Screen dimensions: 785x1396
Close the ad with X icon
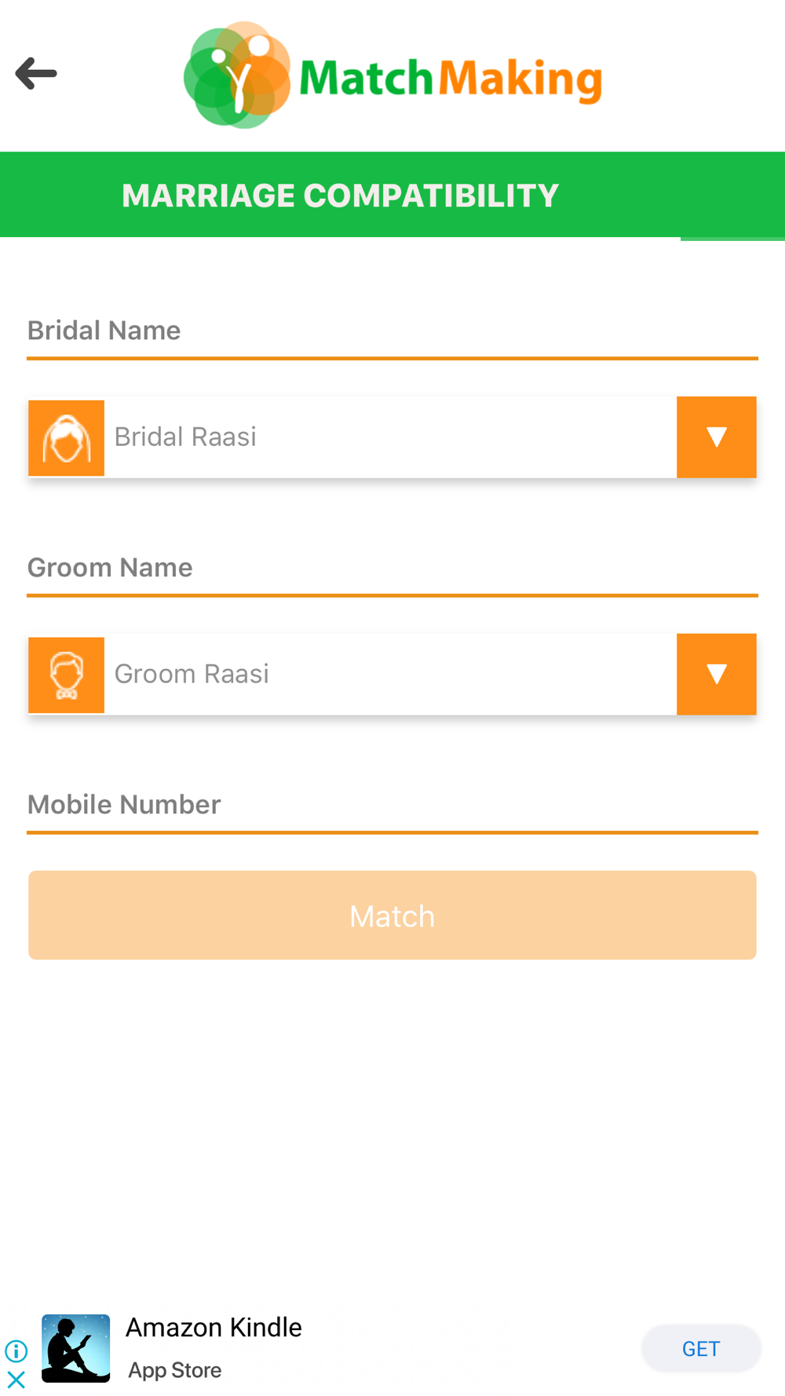[x=16, y=1380]
